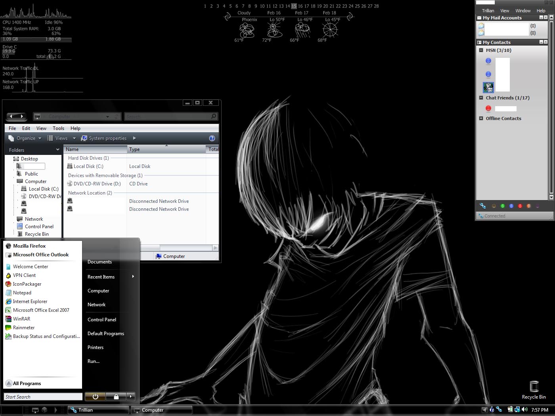Collapse the Chat Friends group

pyautogui.click(x=481, y=98)
